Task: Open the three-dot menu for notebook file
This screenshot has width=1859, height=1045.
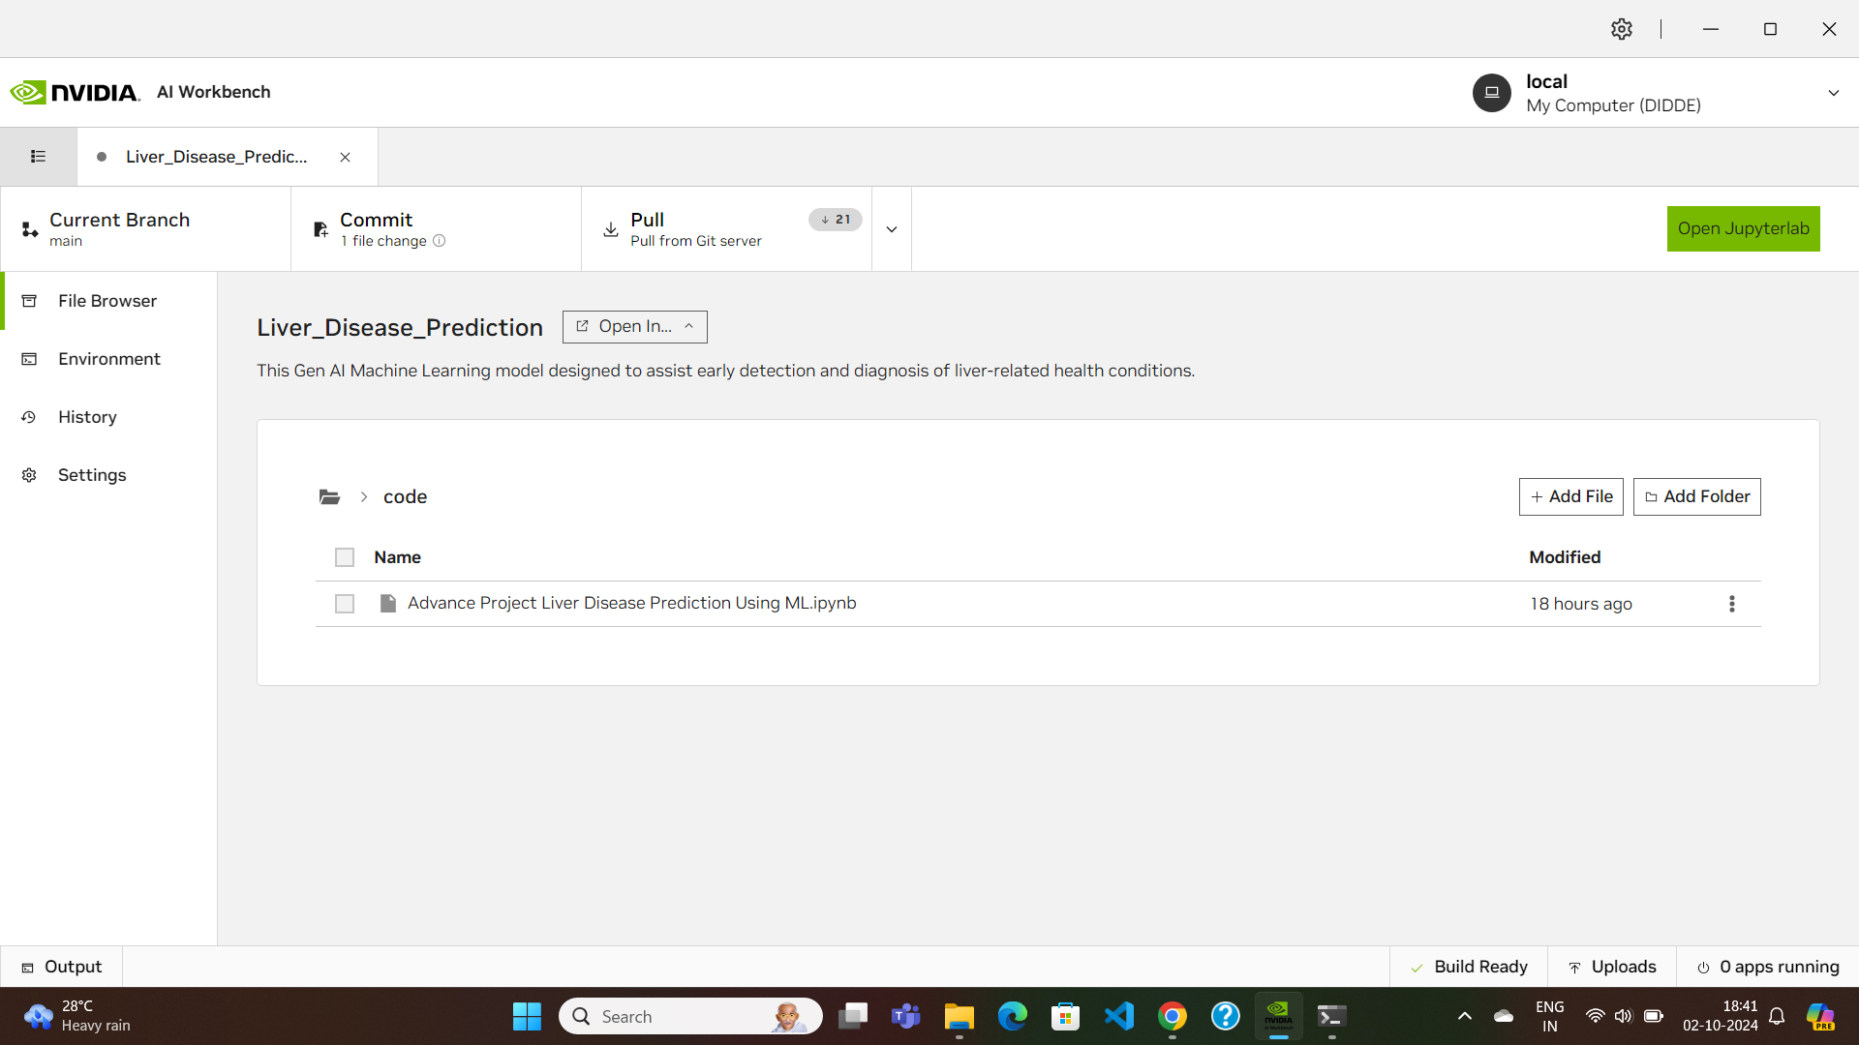Action: [1731, 604]
